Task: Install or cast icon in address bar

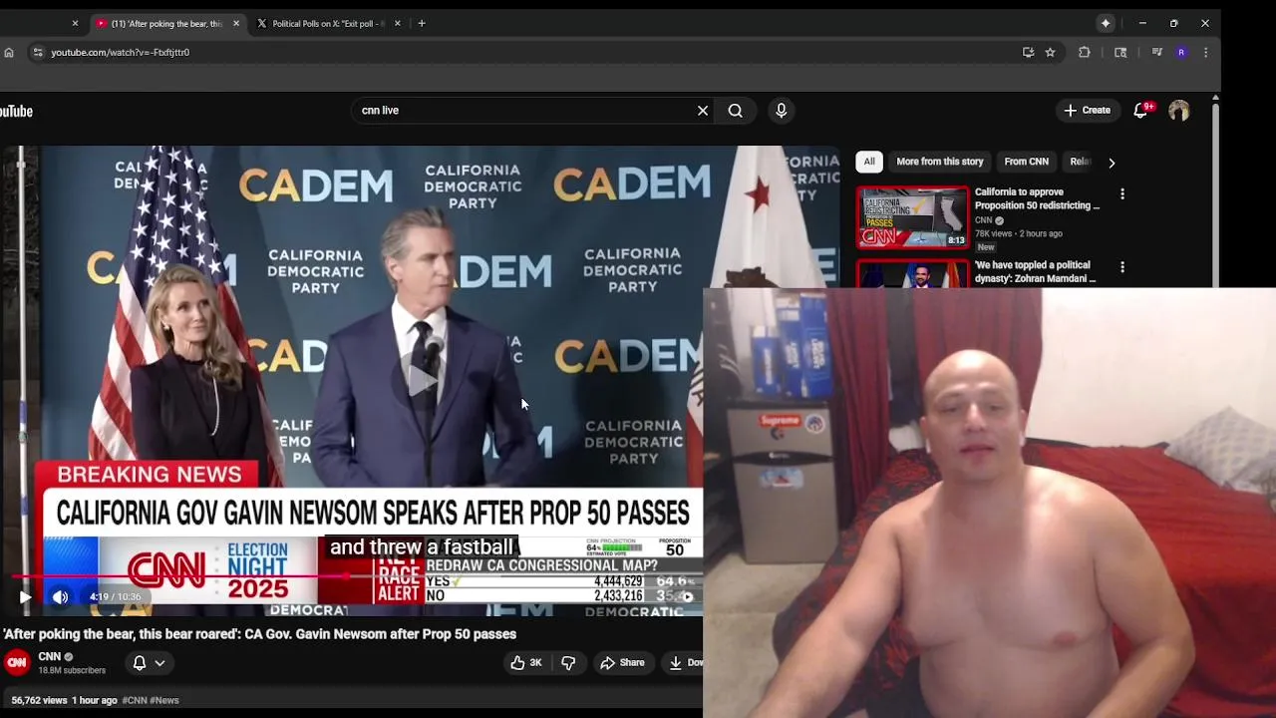Action: 1028,52
